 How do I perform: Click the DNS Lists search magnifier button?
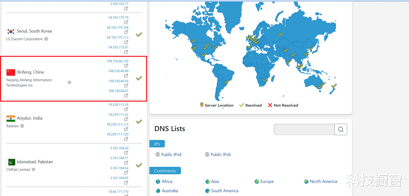pos(341,129)
